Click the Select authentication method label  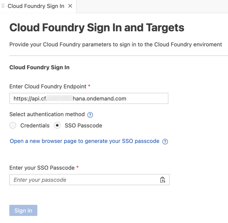47,114
